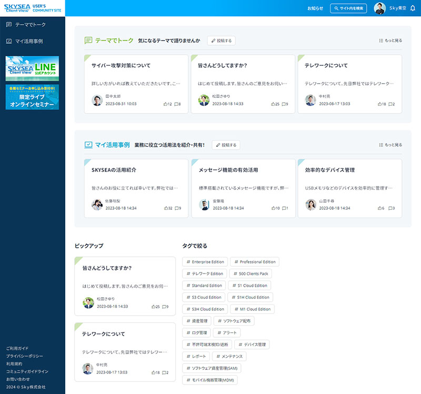Open お知らせ in the top bar

pos(315,8)
